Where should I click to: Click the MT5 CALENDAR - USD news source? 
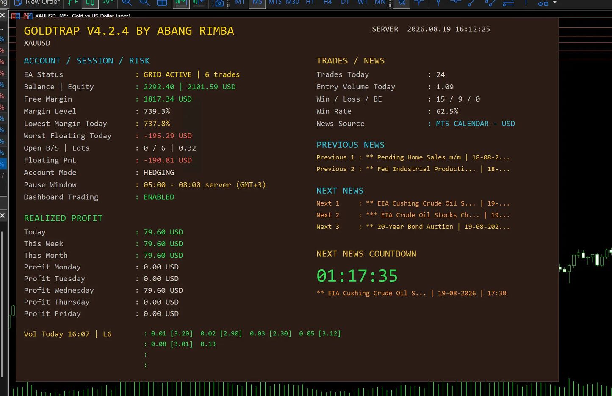point(476,124)
